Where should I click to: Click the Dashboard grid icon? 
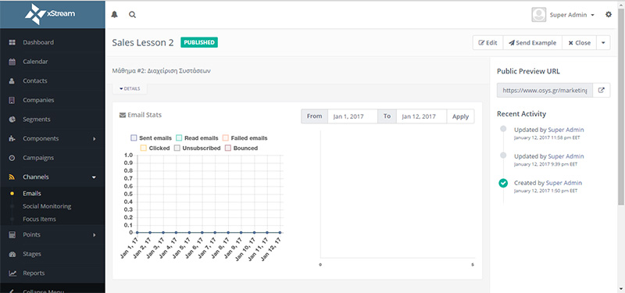(12, 42)
